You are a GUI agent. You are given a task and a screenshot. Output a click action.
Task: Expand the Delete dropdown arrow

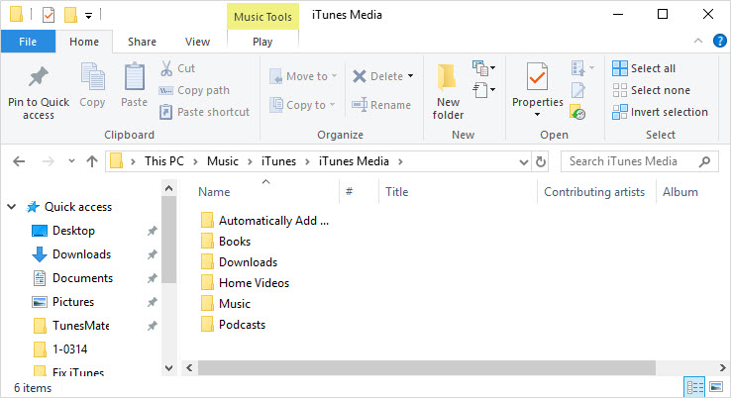coord(411,76)
